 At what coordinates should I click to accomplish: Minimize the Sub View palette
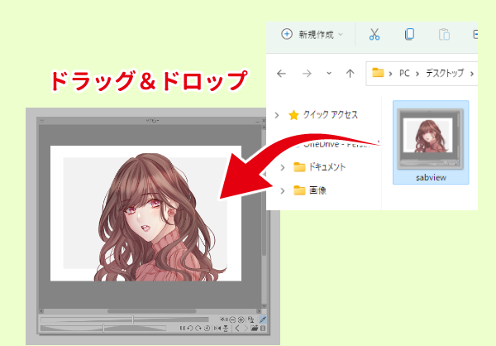(x=257, y=121)
